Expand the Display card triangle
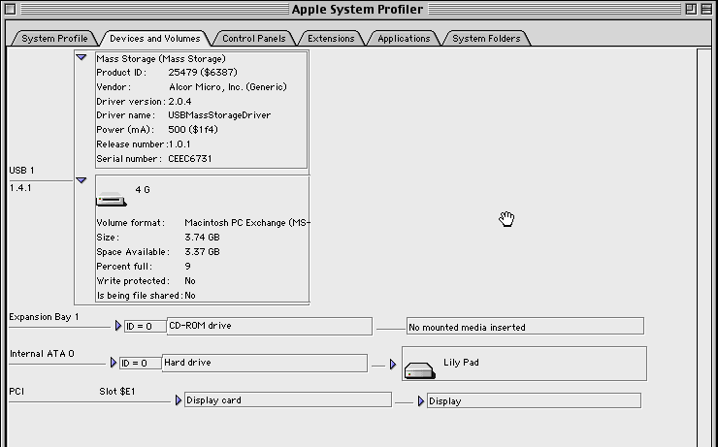This screenshot has width=718, height=447. 179,400
